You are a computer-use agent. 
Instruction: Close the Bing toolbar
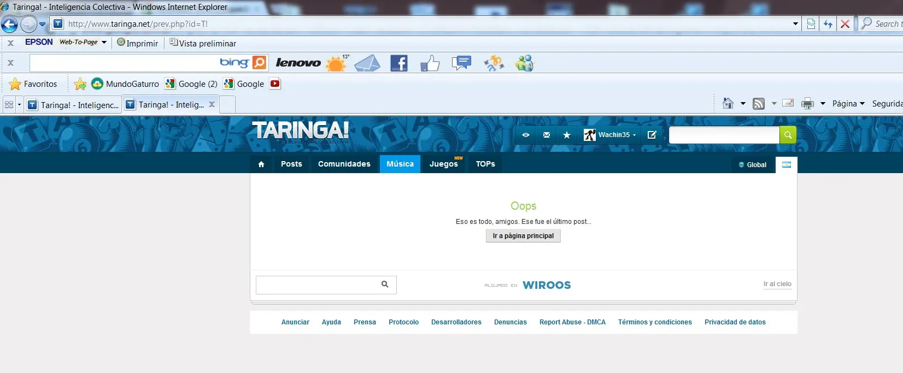[x=10, y=63]
